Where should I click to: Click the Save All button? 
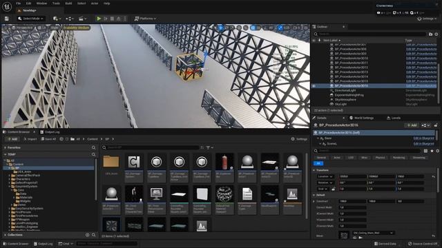[x=48, y=139]
